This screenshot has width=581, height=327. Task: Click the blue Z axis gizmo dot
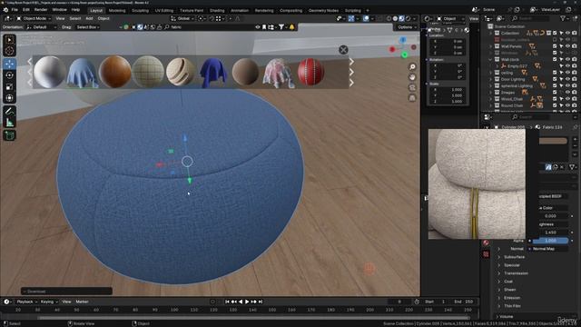click(x=403, y=40)
